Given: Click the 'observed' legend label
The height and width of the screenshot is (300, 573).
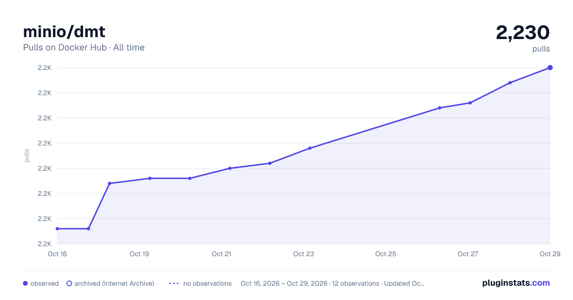Looking at the screenshot, I should pyautogui.click(x=44, y=283).
